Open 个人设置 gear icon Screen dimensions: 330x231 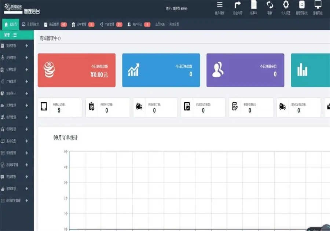click(x=286, y=4)
